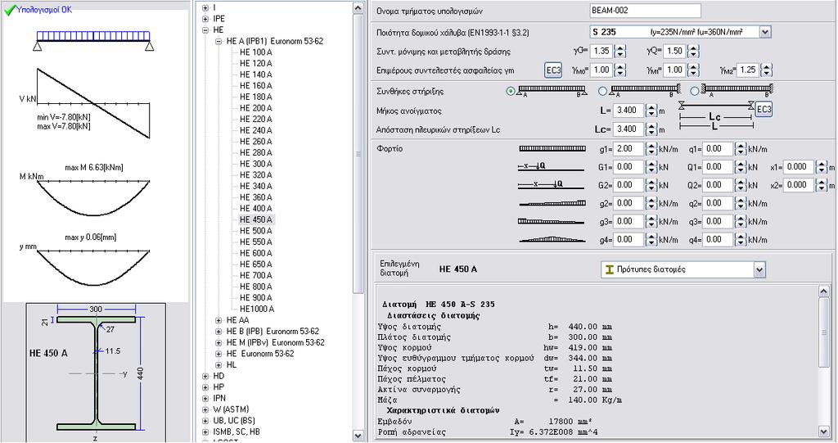Expand the IPE section family node
Viewport: 838px width, 443px height.
[205, 19]
